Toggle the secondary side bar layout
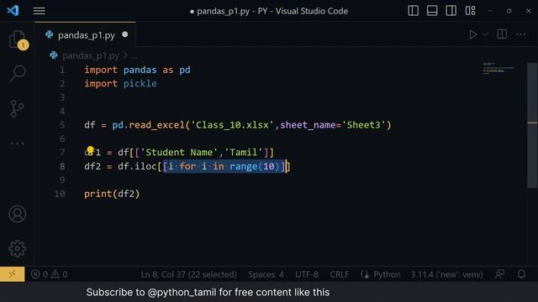 point(451,11)
